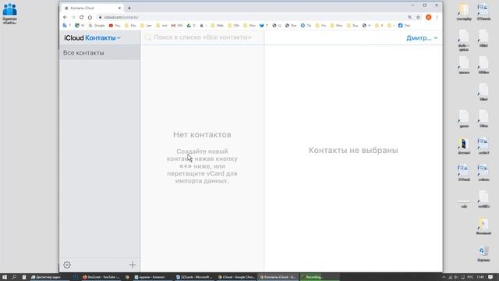The width and height of the screenshot is (499, 281).
Task: Open the YouTube bookmark
Action: point(115,26)
